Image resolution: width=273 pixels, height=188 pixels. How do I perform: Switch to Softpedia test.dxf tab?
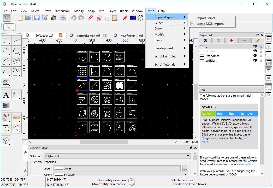88,36
